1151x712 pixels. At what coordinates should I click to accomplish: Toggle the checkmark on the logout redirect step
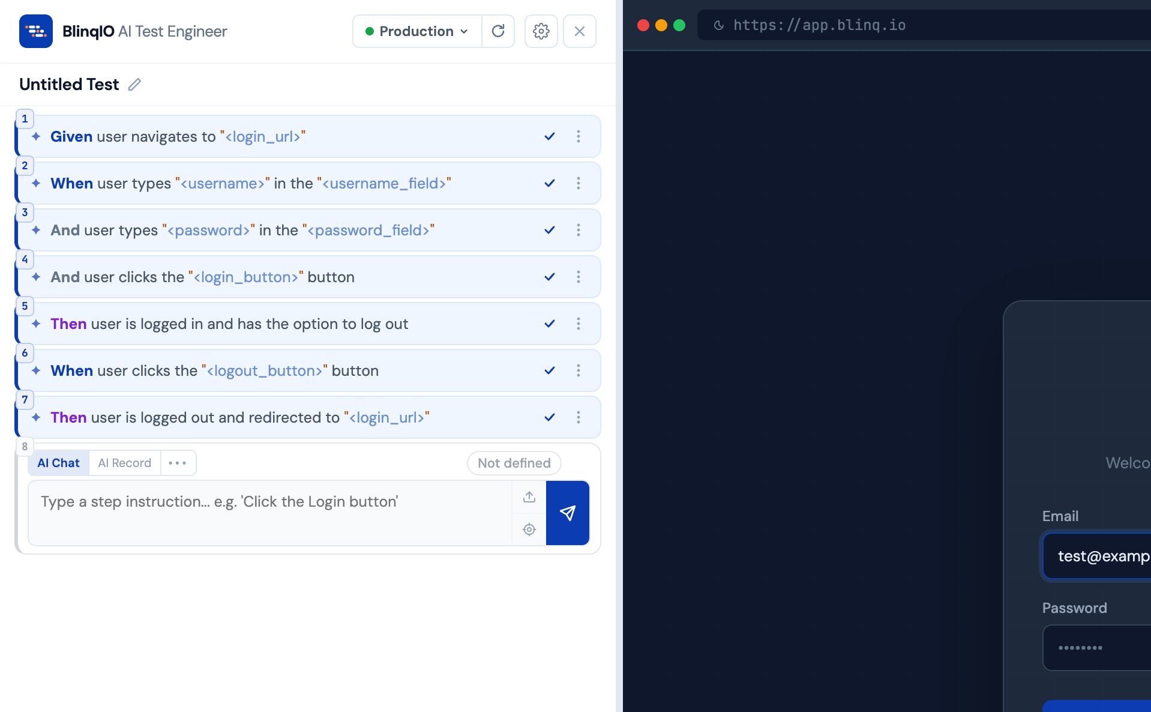tap(549, 417)
